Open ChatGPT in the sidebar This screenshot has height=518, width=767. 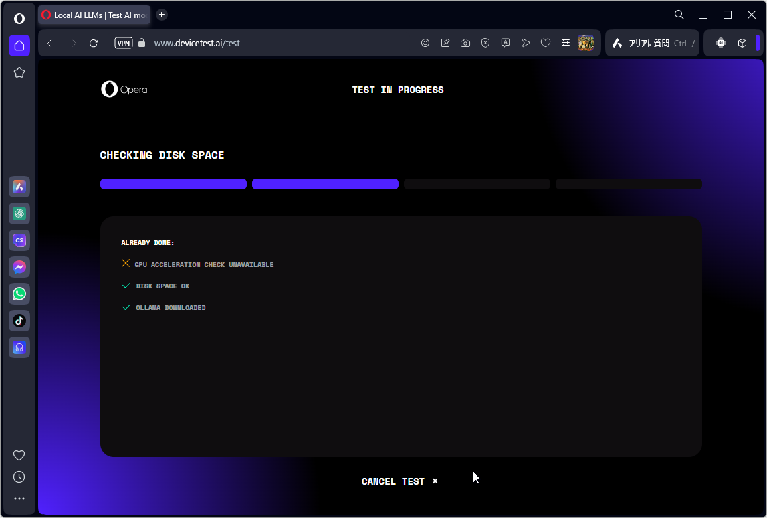(19, 213)
